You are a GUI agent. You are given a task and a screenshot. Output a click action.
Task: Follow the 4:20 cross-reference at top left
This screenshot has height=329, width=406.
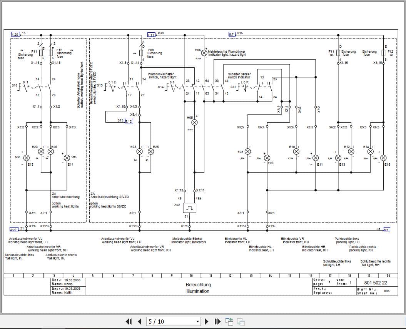point(15,34)
